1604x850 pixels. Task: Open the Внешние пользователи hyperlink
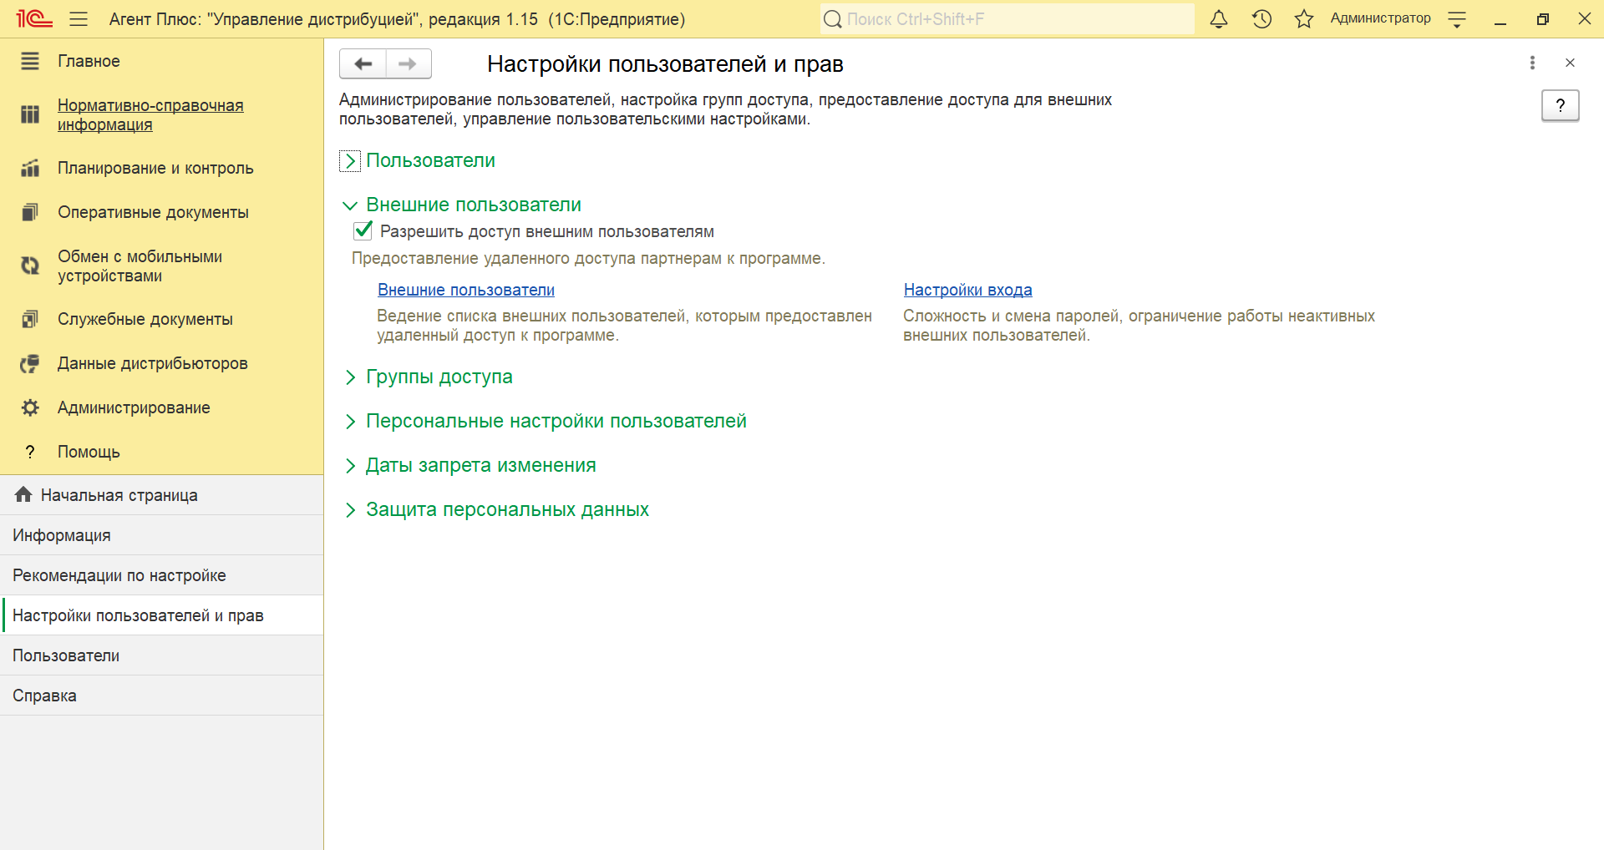(466, 290)
